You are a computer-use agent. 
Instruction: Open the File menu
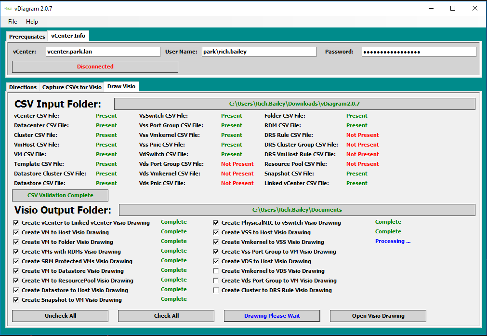point(13,22)
